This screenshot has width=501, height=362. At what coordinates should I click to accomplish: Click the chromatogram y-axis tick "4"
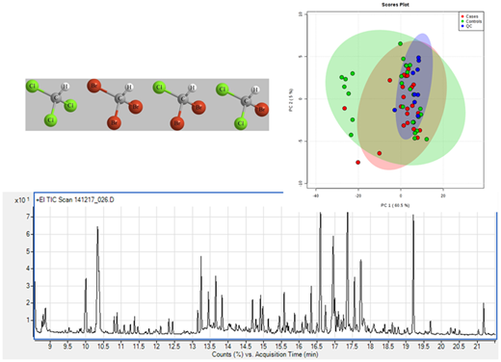tap(28, 269)
